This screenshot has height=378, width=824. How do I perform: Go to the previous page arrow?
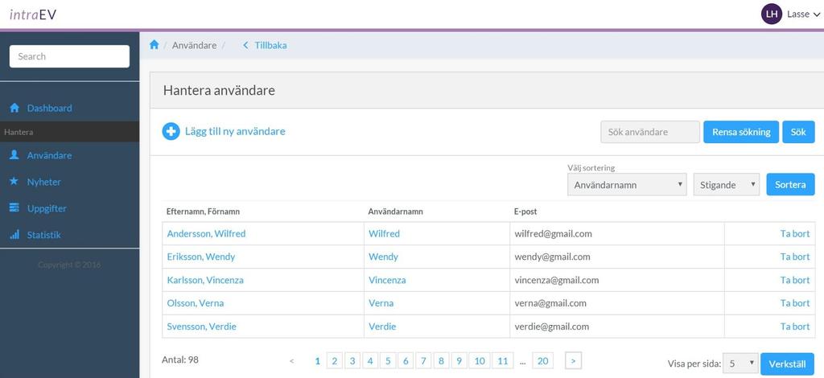click(x=291, y=360)
